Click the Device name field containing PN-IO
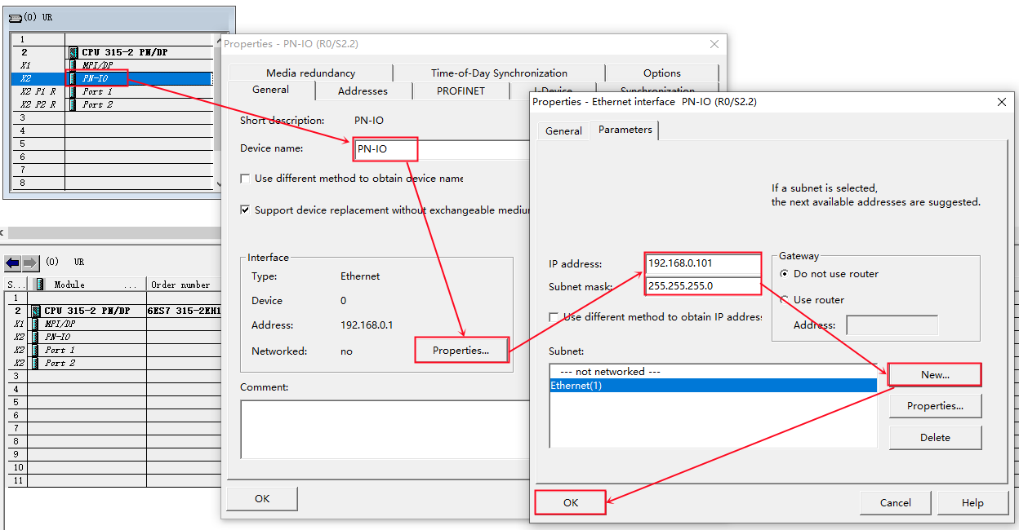1019x530 pixels. 441,149
